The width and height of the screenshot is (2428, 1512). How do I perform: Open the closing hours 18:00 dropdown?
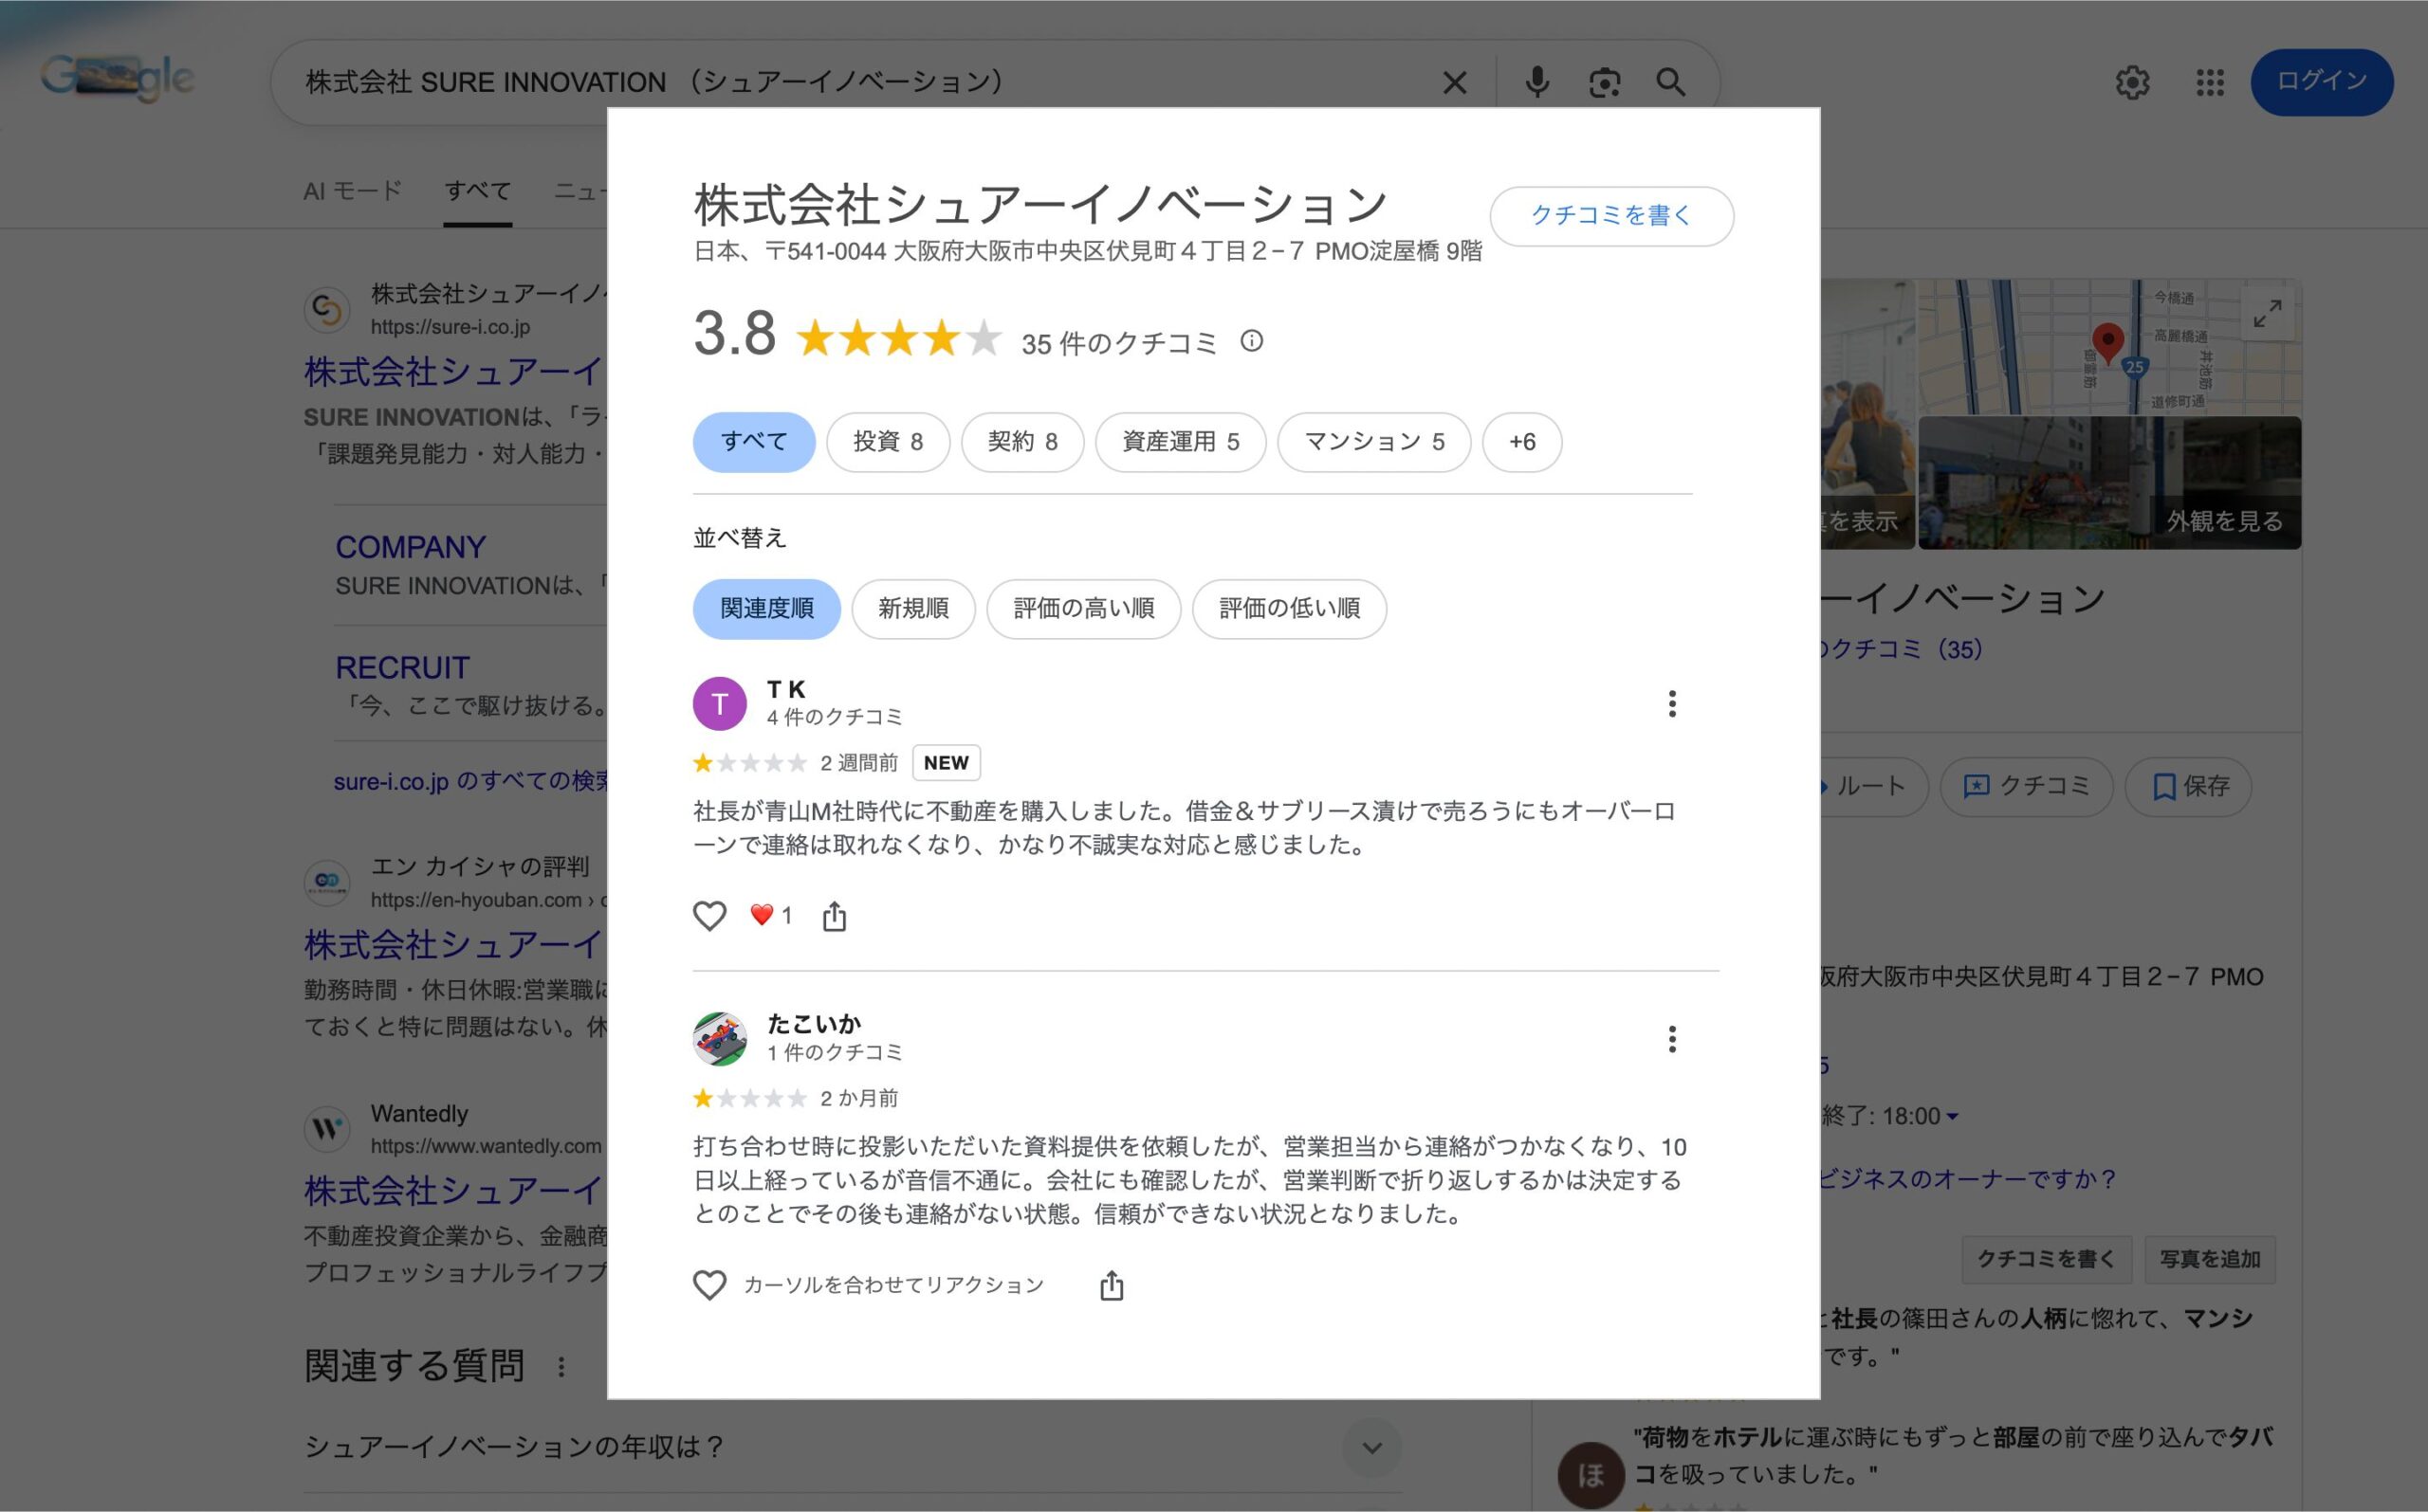point(1951,1116)
